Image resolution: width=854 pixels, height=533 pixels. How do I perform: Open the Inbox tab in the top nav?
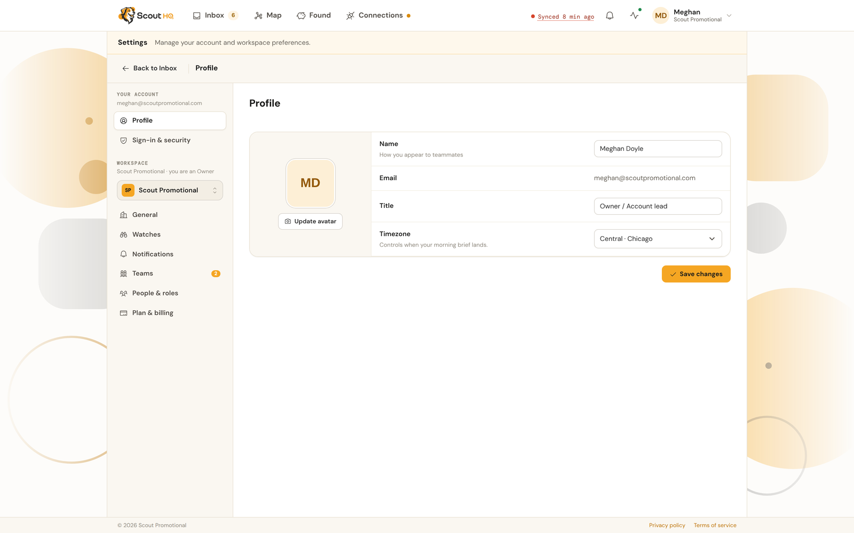click(215, 15)
